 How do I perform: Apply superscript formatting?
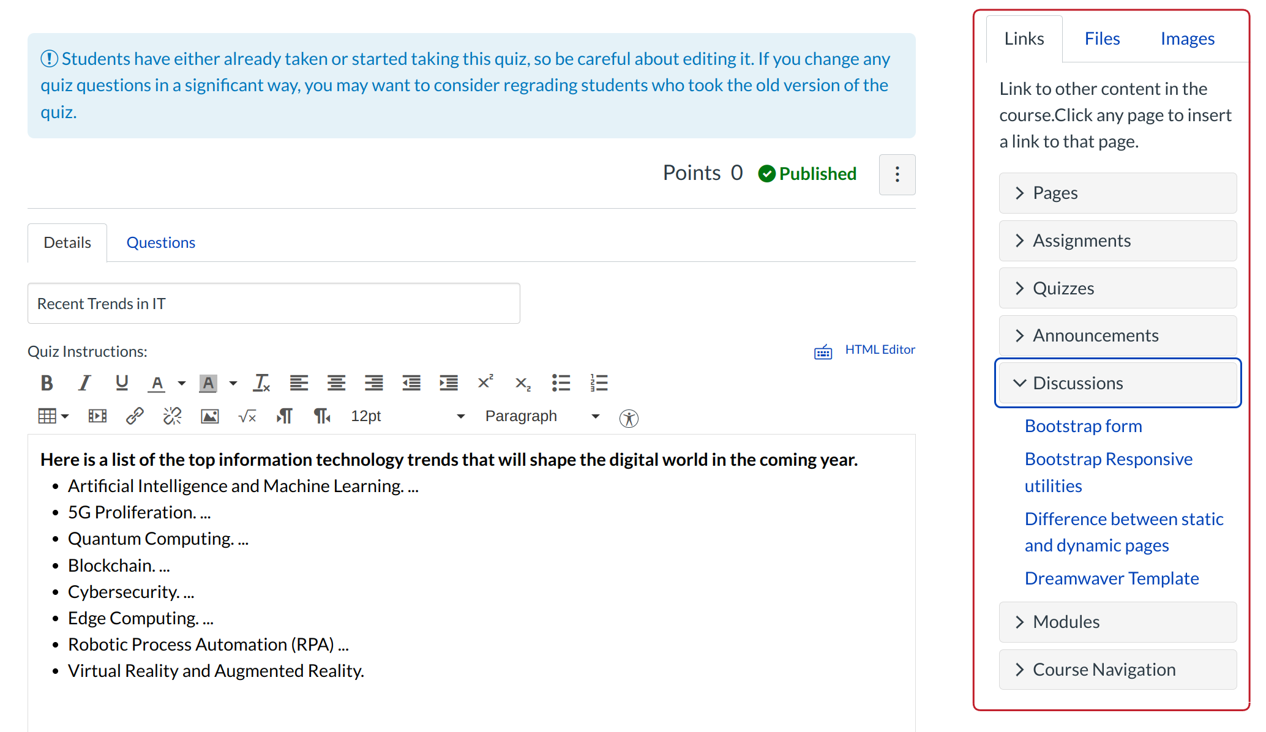[485, 382]
